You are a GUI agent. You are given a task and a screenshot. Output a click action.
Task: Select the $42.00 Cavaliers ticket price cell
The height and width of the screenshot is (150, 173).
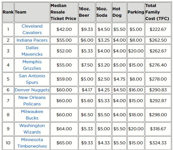(64, 29)
